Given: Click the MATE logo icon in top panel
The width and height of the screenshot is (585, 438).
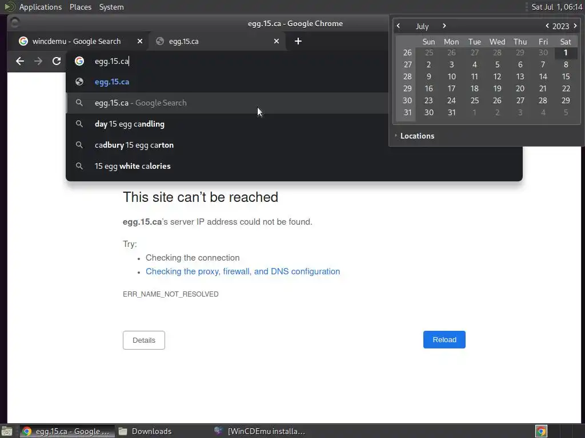Looking at the screenshot, I should 9,7.
